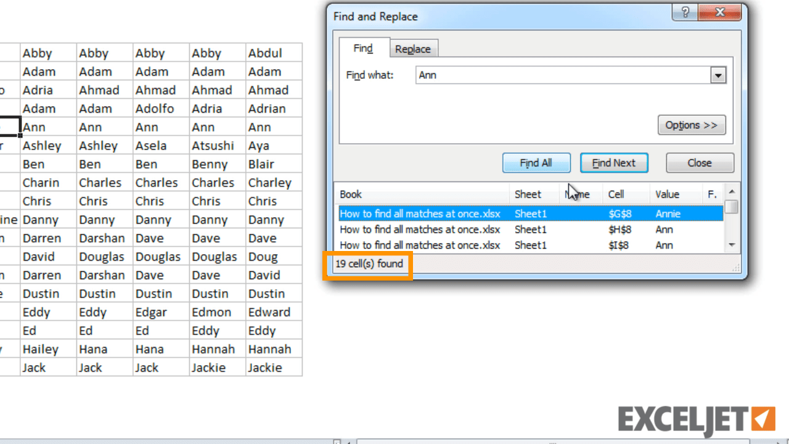
Task: Click the scroll-up arrow in results list
Action: [732, 191]
